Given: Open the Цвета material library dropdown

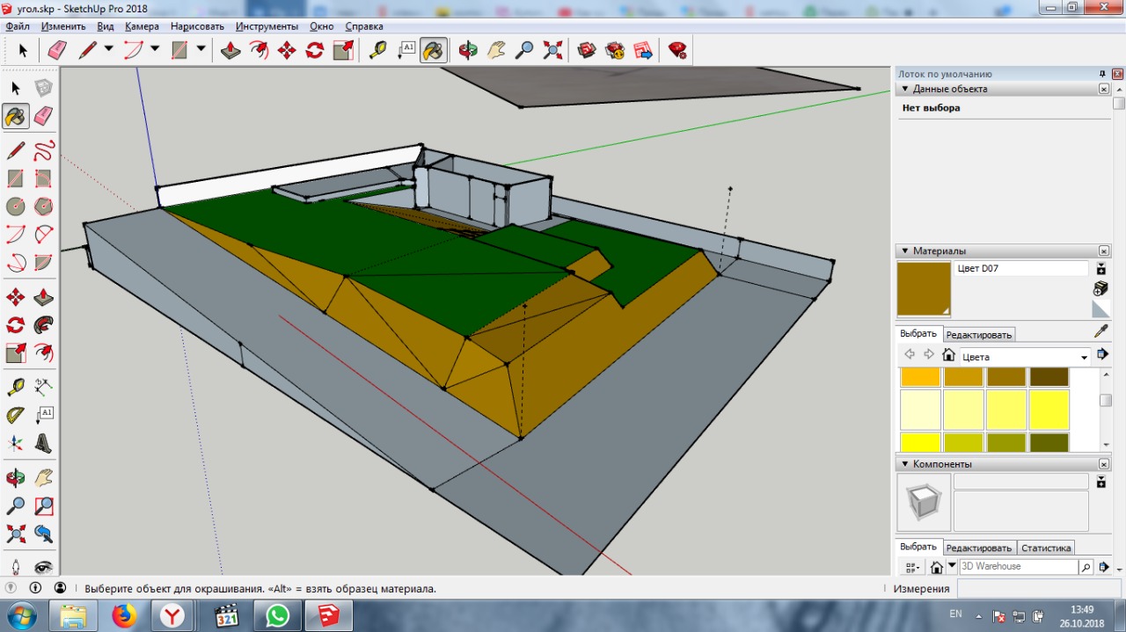Looking at the screenshot, I should 1025,357.
